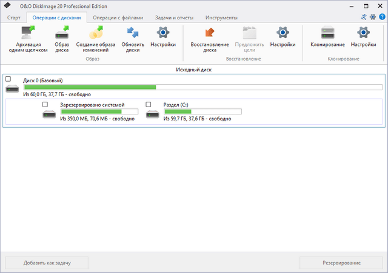388x273 pixels.
Task: Enable the Раздел (C:) checkbox
Action: pyautogui.click(x=149, y=104)
